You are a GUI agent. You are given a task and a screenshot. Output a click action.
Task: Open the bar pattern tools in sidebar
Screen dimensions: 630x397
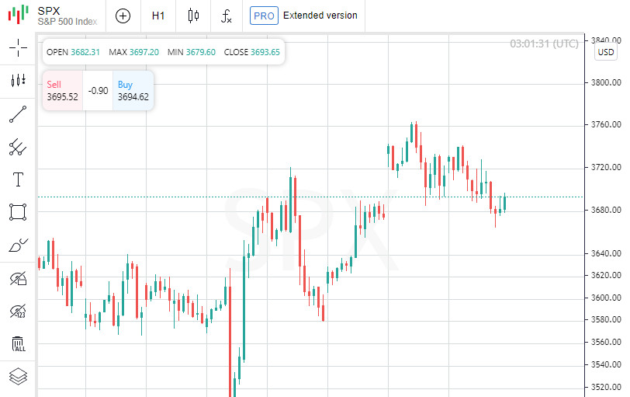18,81
